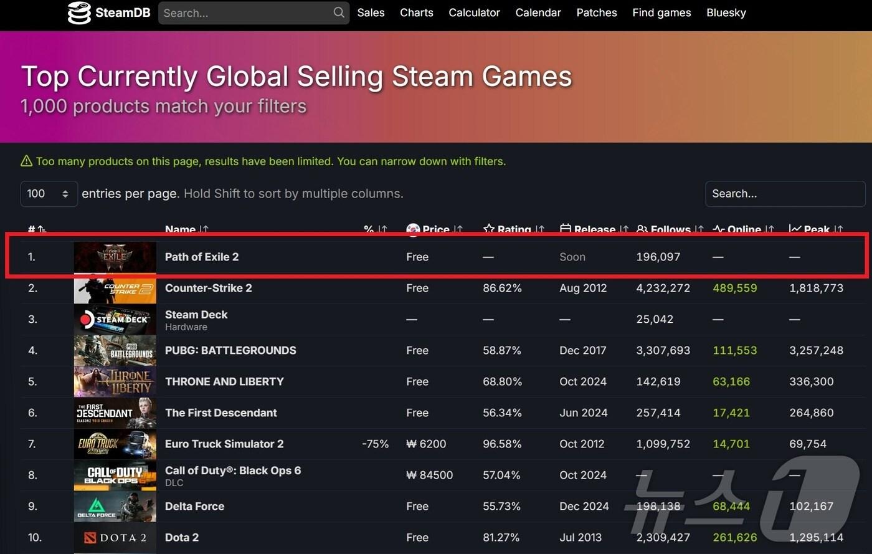Viewport: 872px width, 554px height.
Task: Sort table by Price column header
Action: coord(435,229)
